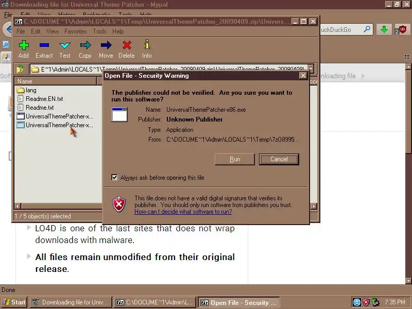Open the 7-Zip address bar dropdown
Viewport: 412px width, 309px height.
click(x=311, y=69)
